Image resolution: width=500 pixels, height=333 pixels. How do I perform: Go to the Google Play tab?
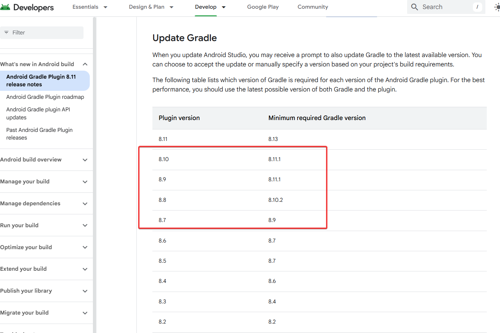click(x=263, y=7)
